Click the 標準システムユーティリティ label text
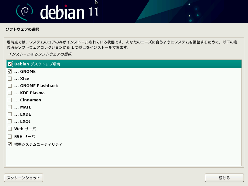Screen dimensions: 248x186 38,144
